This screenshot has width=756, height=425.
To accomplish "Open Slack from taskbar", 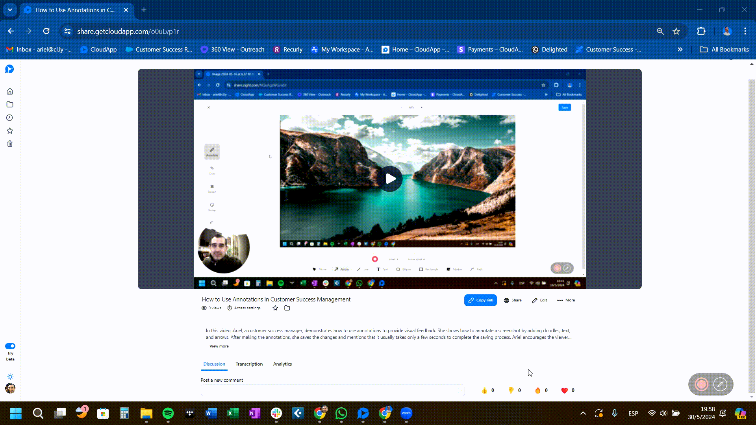I will (x=276, y=413).
